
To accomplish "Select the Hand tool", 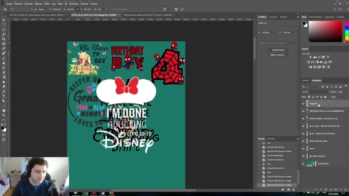I will (x=4, y=111).
